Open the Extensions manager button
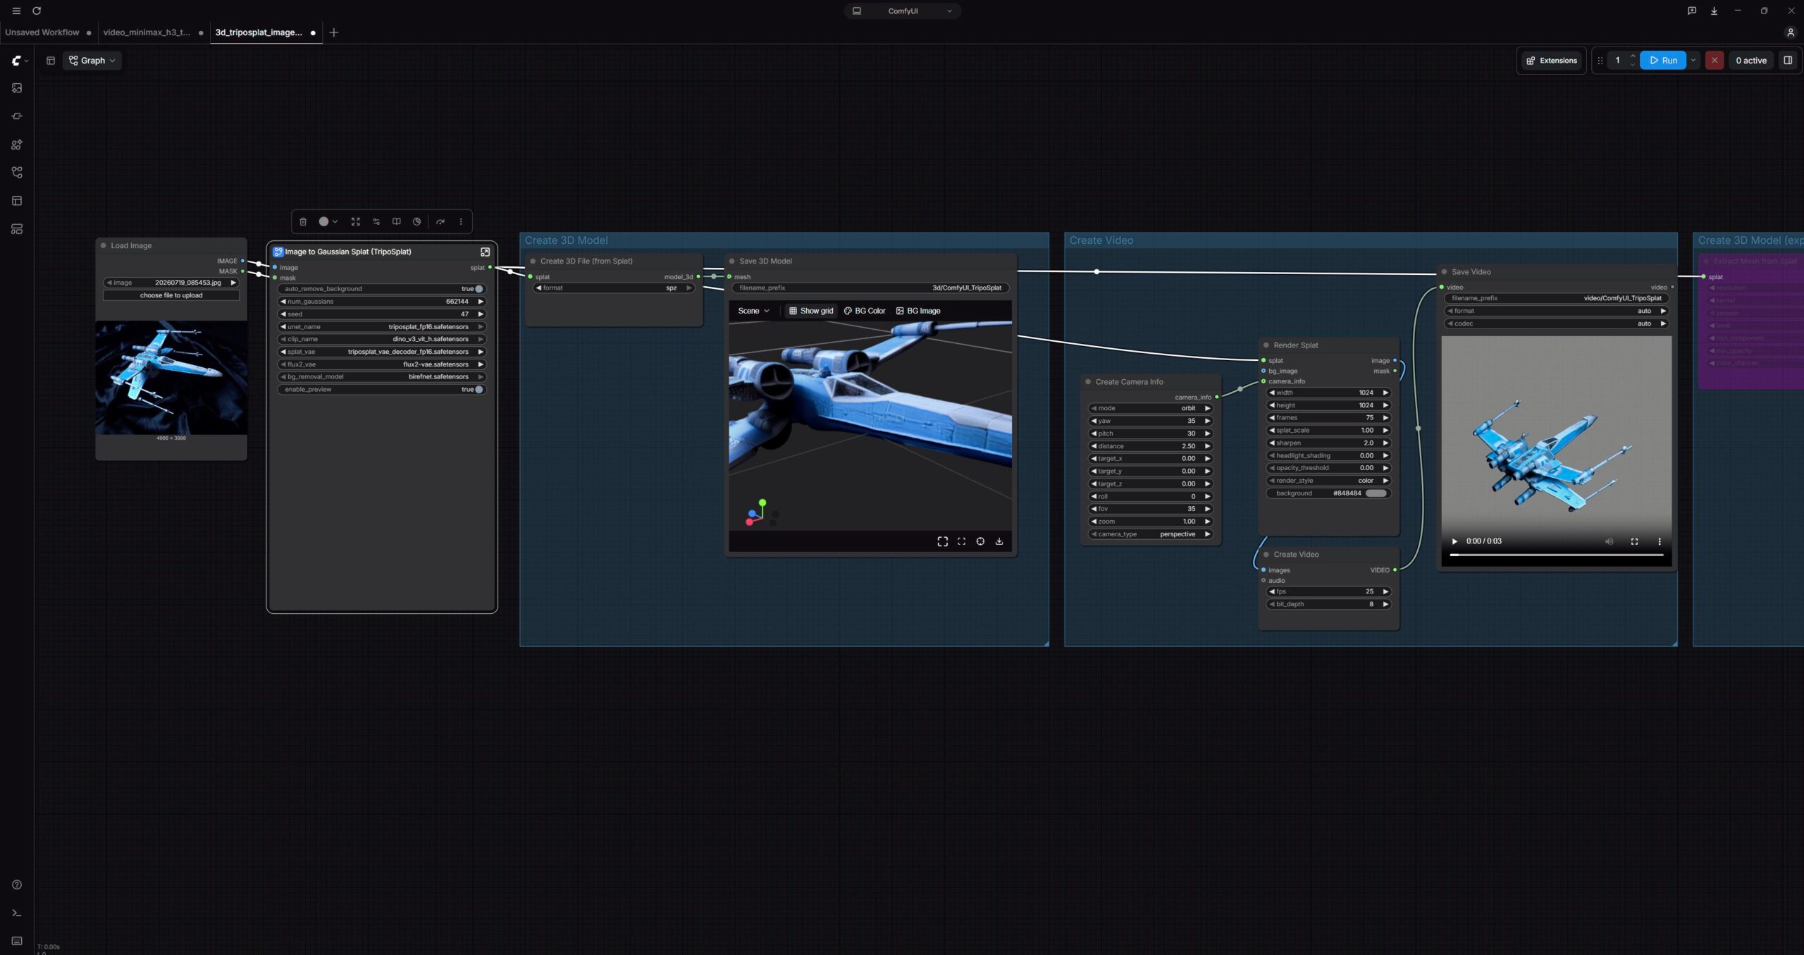This screenshot has height=955, width=1804. 1551,61
